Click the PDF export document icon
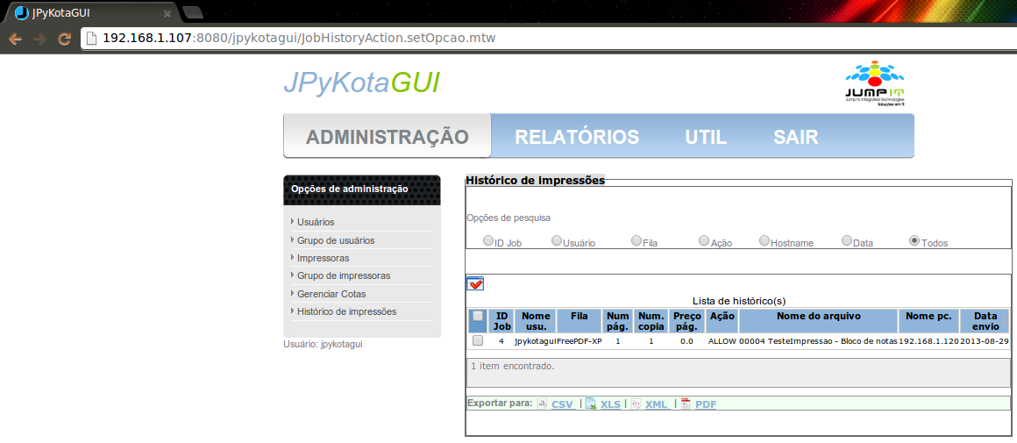Screen dimensions: 1017x443 (686, 404)
